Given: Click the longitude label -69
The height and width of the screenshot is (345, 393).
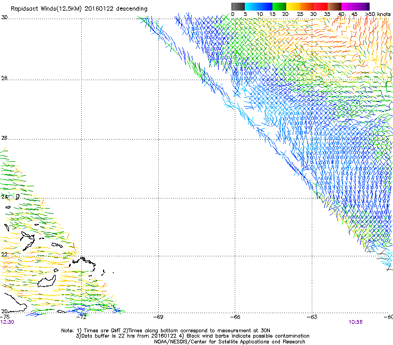Looking at the screenshot, I should (x=158, y=317).
